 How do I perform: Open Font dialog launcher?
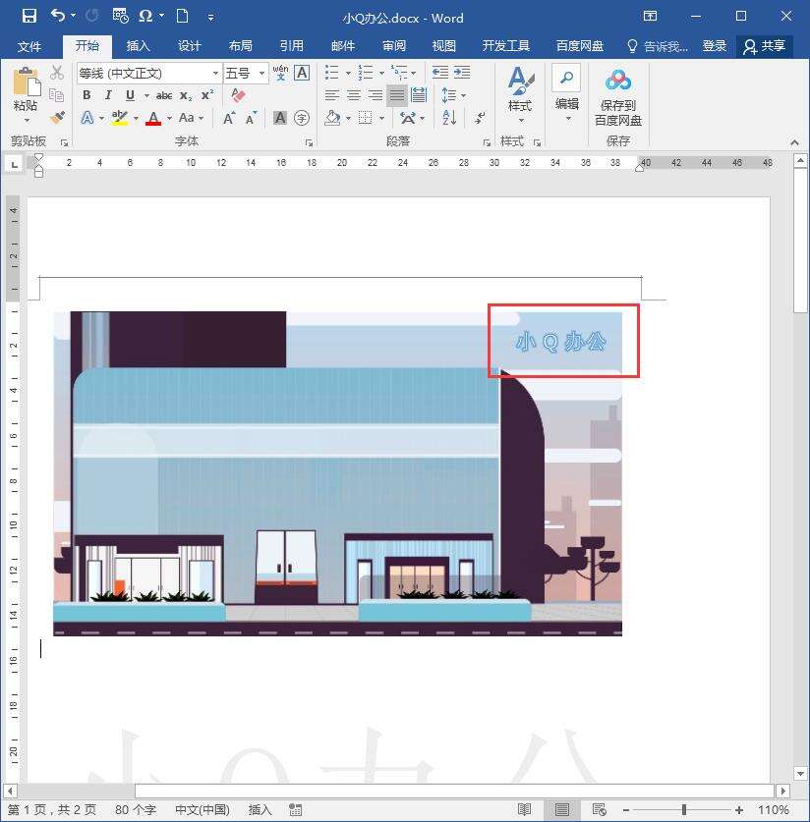[x=309, y=142]
